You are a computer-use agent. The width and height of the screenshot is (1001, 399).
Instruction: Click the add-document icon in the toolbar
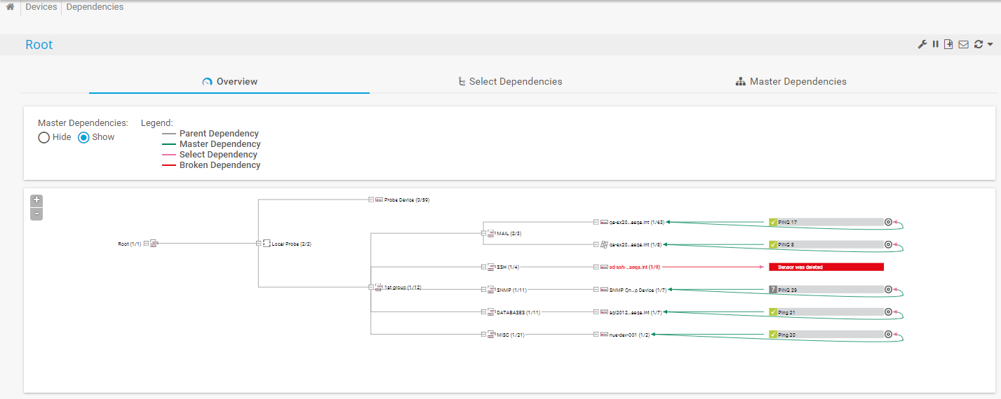pyautogui.click(x=948, y=45)
